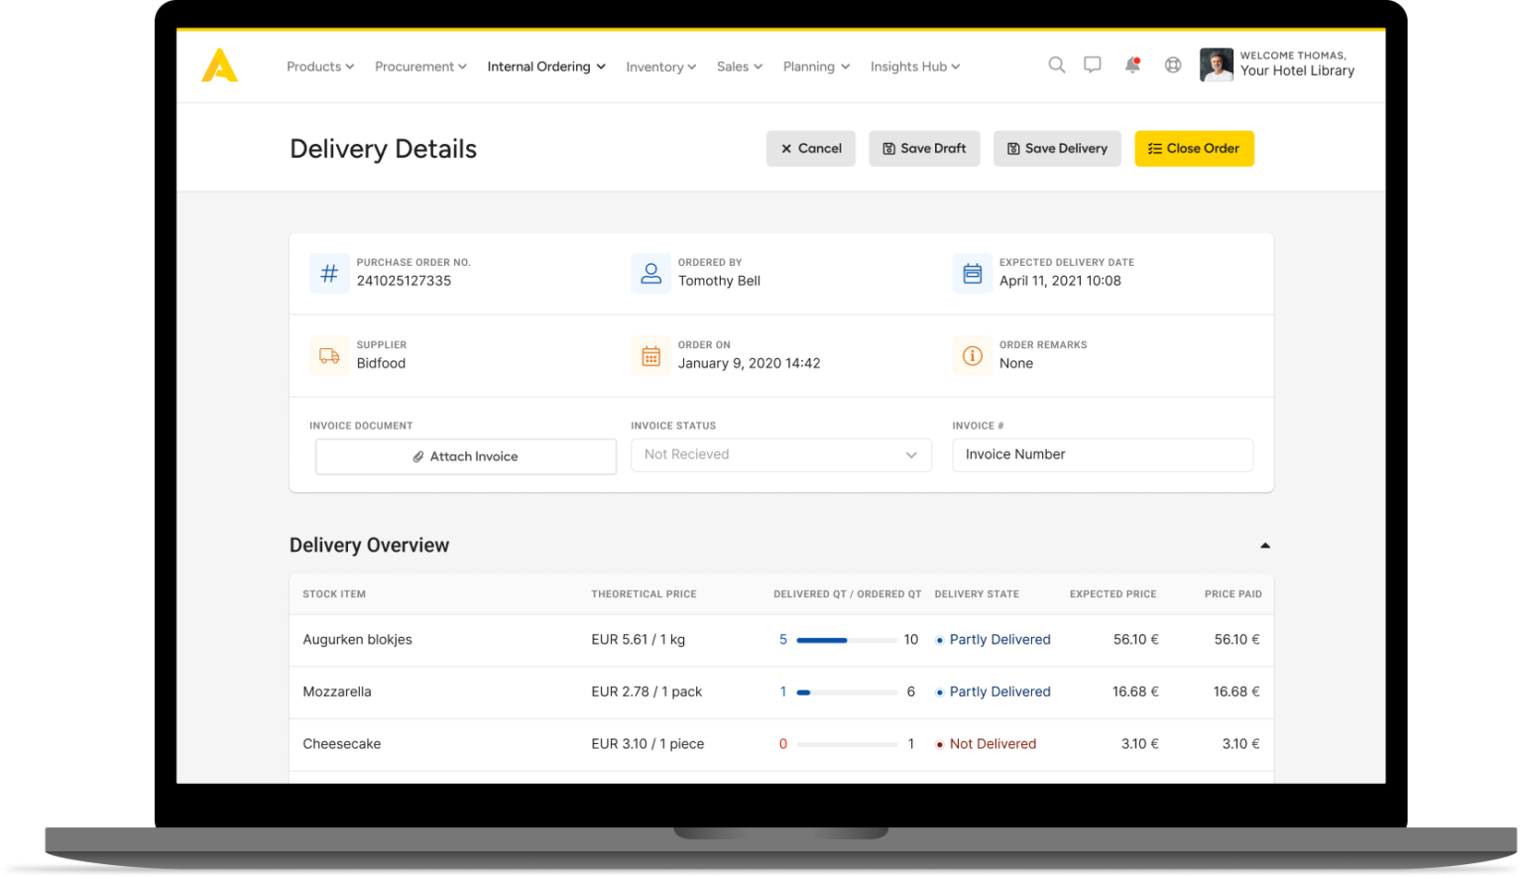
Task: Open the Internal Ordering menu
Action: (546, 66)
